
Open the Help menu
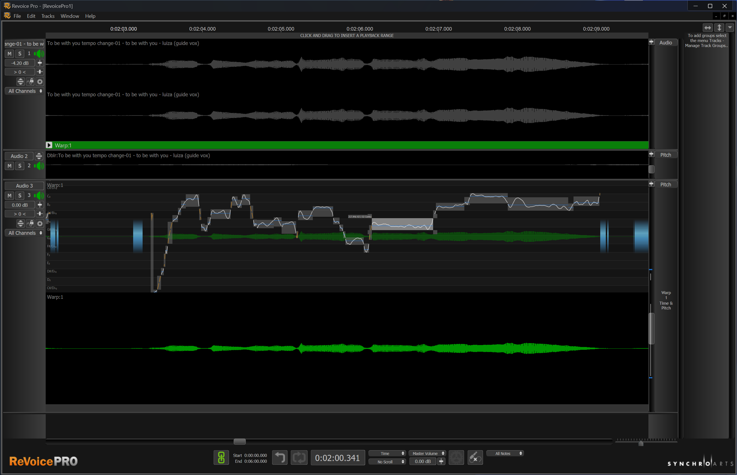(x=90, y=16)
